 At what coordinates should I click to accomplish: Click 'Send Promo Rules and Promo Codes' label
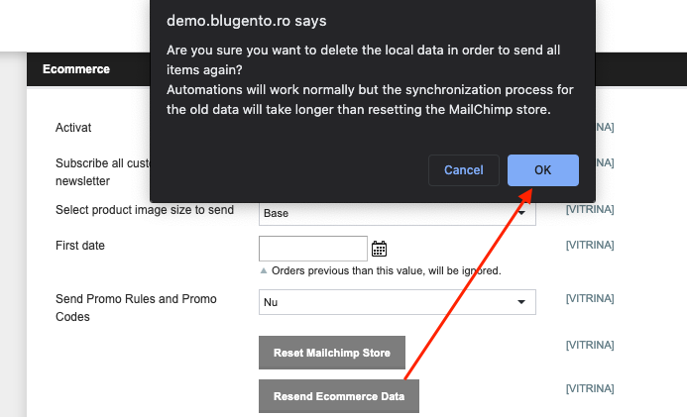pos(136,308)
